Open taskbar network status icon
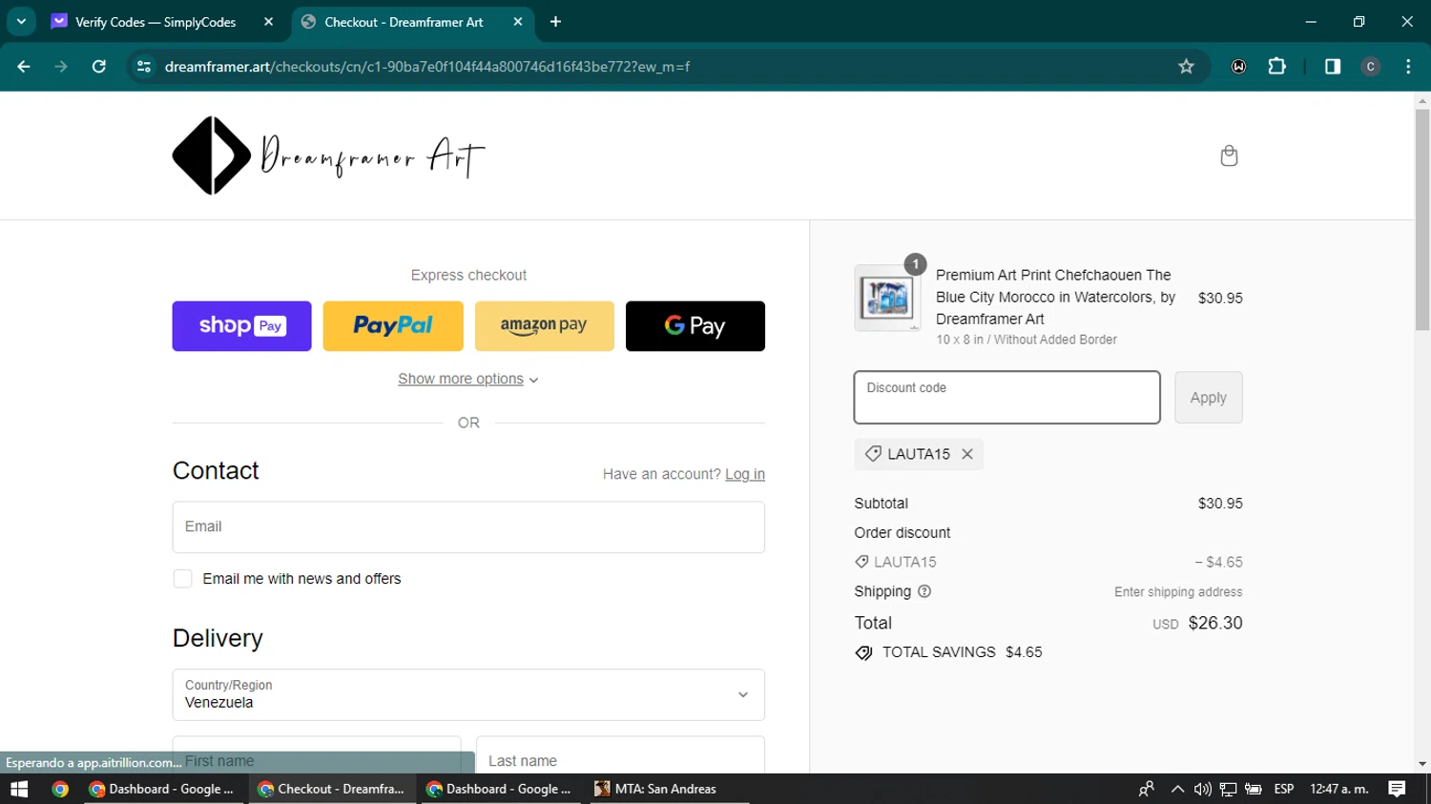Viewport: 1431px width, 804px height. [x=1228, y=789]
